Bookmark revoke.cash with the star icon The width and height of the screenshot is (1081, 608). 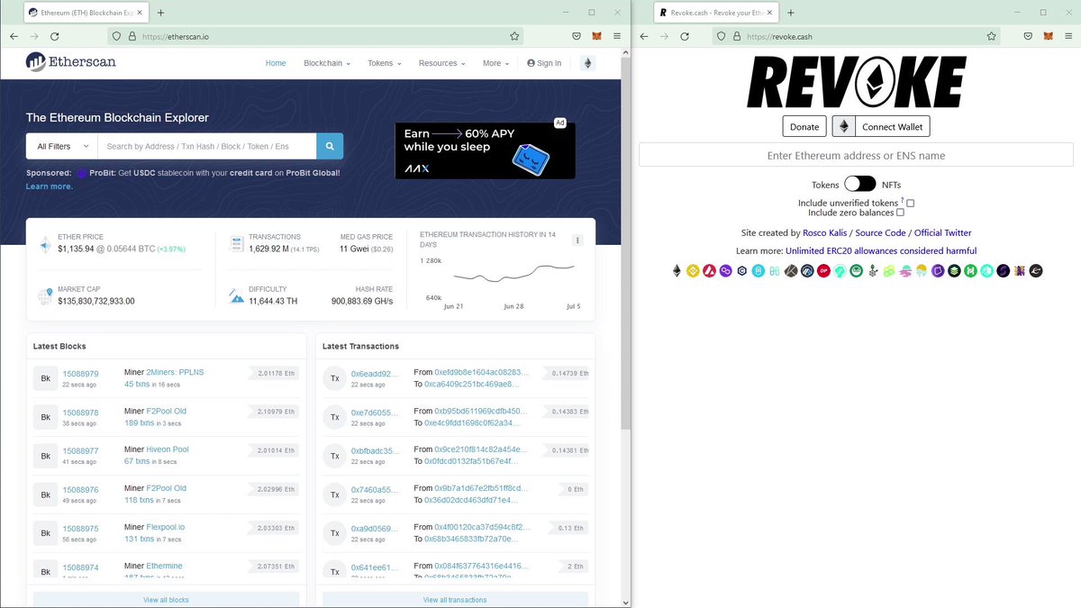[989, 36]
